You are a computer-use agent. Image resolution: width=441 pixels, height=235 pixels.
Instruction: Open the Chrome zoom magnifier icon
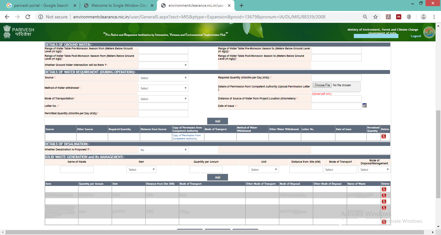click(365, 17)
